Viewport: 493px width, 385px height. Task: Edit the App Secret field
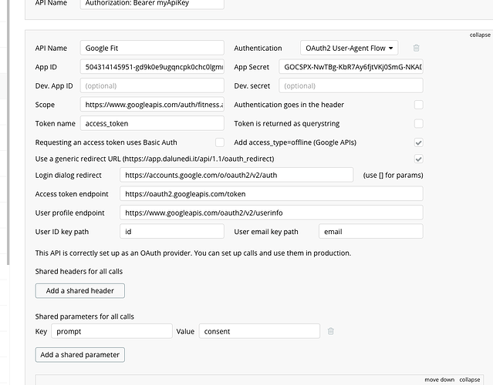tap(351, 67)
